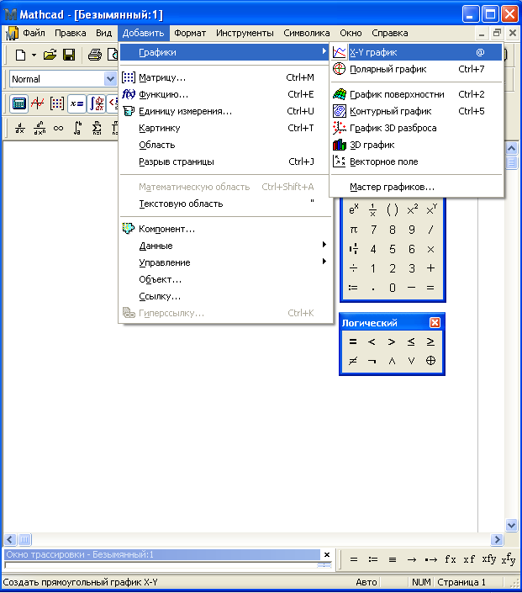The image size is (522, 593).
Task: Open the Формат menu
Action: 190,34
